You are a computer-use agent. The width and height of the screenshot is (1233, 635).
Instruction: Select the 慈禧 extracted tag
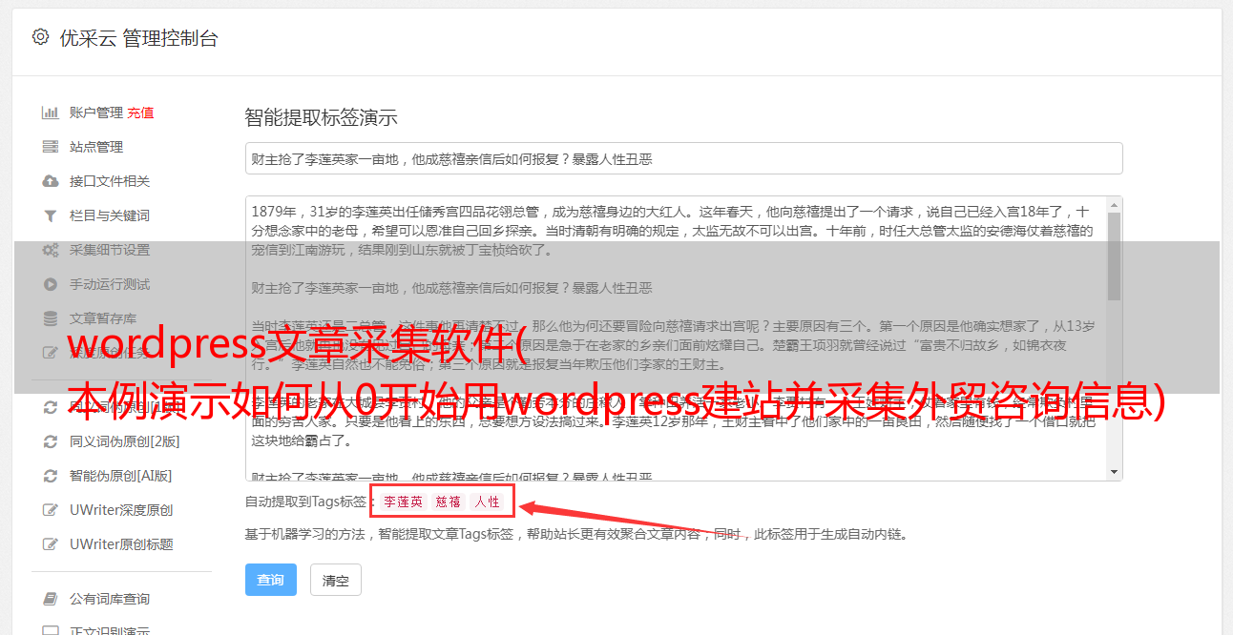[449, 502]
